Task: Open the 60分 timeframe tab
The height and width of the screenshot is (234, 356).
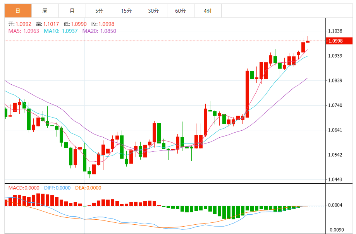Action: coord(181,11)
